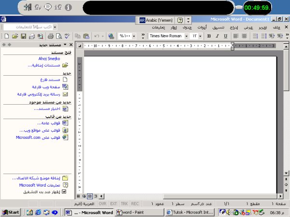Viewport: 290px width, 217px height.
Task: Save the document with the floppy disk icon
Action: tap(24, 36)
